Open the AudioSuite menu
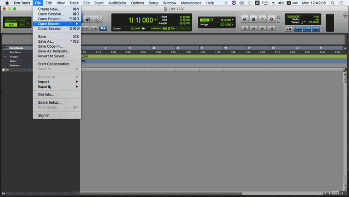Viewport: 349px width, 197px height. coord(117,3)
